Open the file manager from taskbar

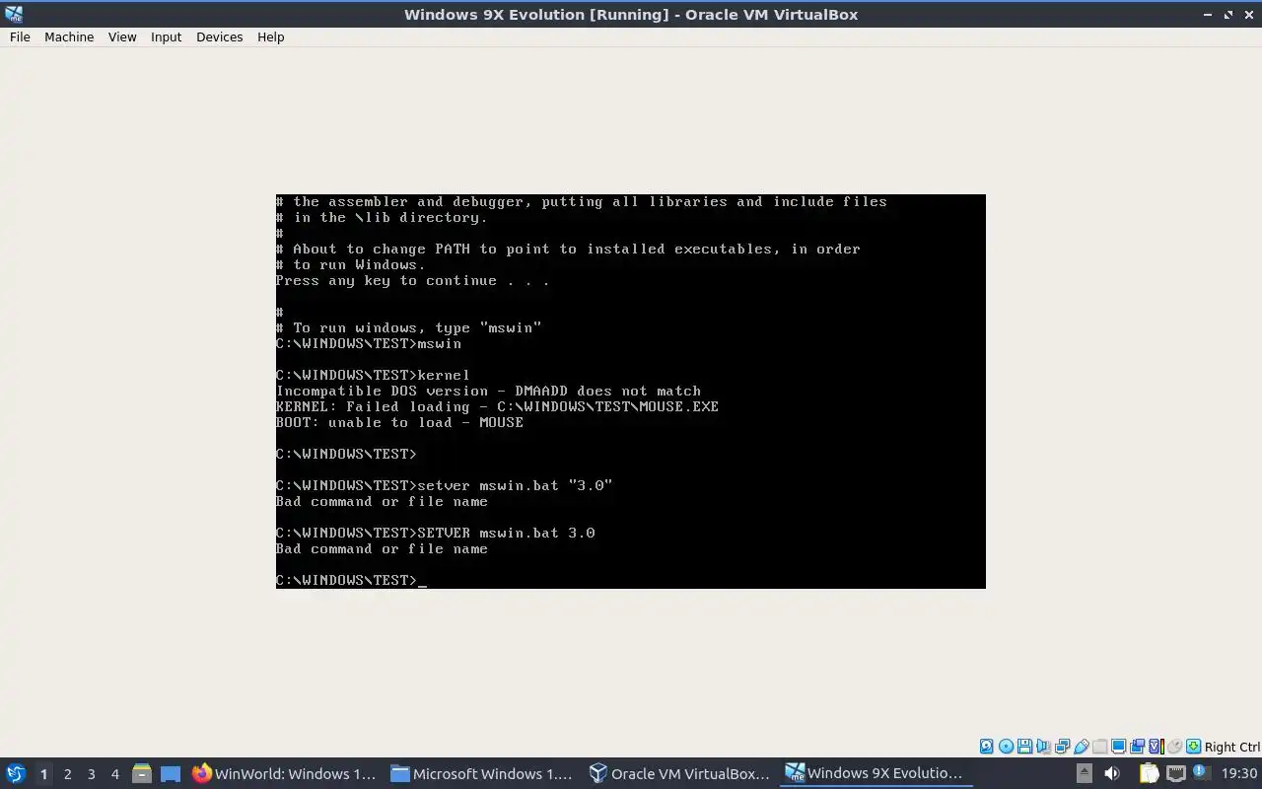pos(142,773)
